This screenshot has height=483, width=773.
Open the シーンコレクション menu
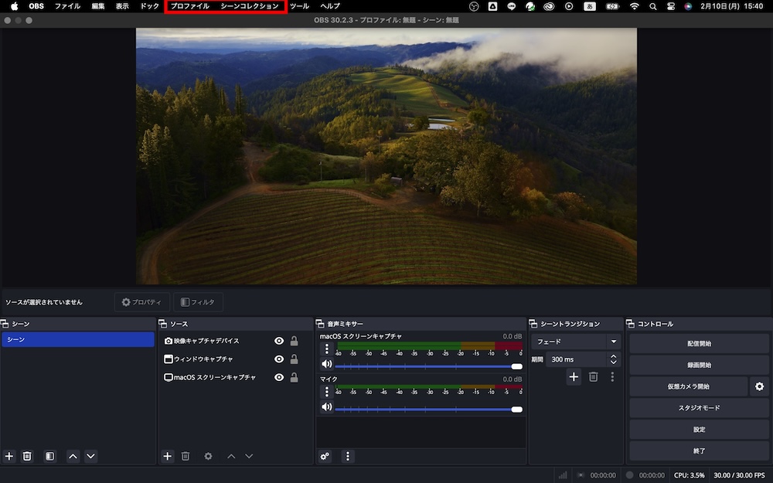click(x=249, y=6)
